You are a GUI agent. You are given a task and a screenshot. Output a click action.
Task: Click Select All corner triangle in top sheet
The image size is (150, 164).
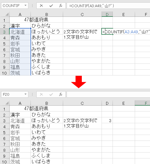7,14
